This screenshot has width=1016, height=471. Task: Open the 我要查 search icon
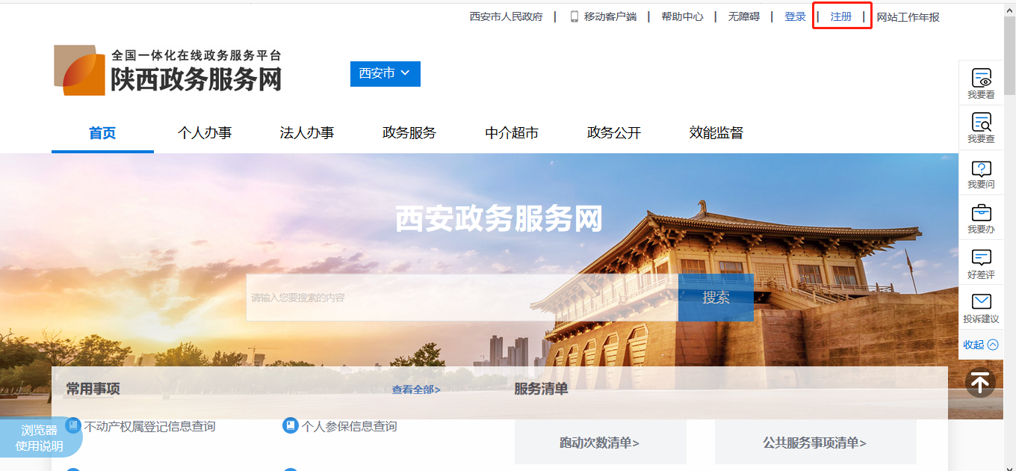[x=981, y=122]
